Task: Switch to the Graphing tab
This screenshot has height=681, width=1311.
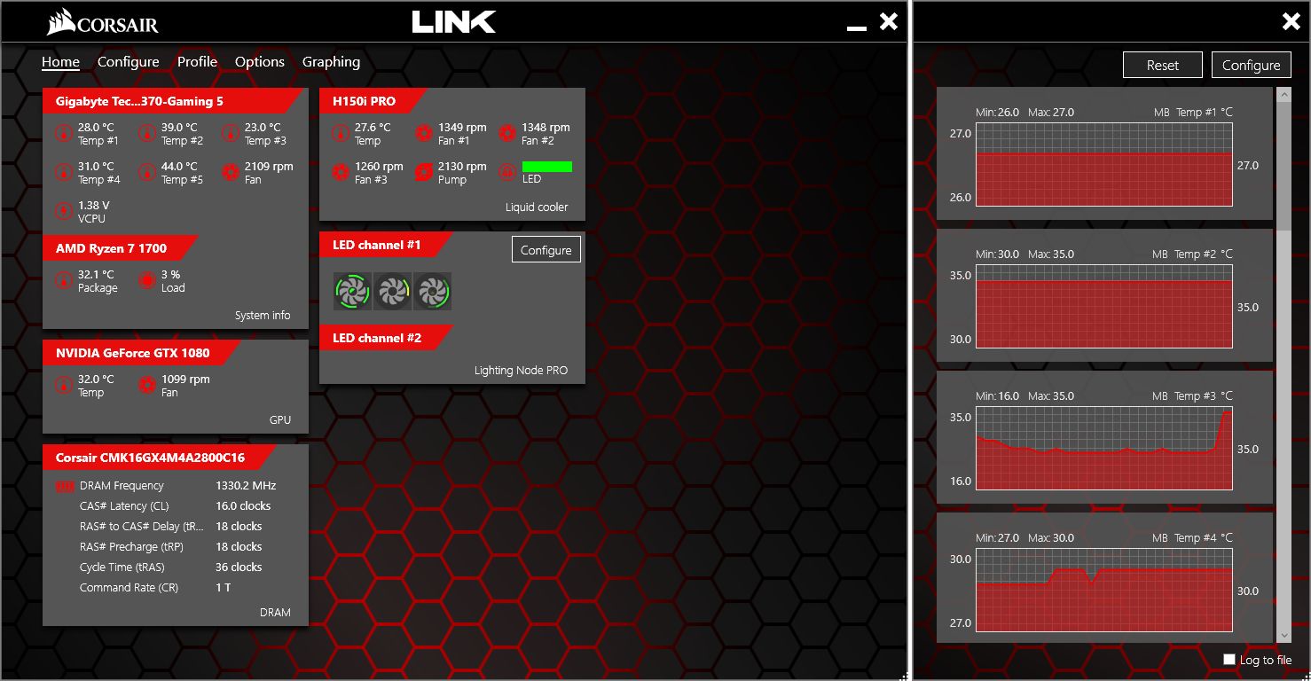Action: pyautogui.click(x=331, y=62)
